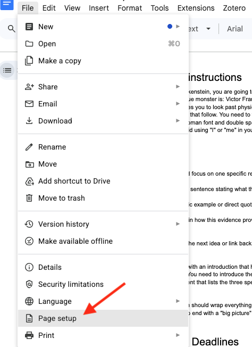Image resolution: width=252 pixels, height=347 pixels.
Task: Select the Rename label
Action: (x=52, y=147)
